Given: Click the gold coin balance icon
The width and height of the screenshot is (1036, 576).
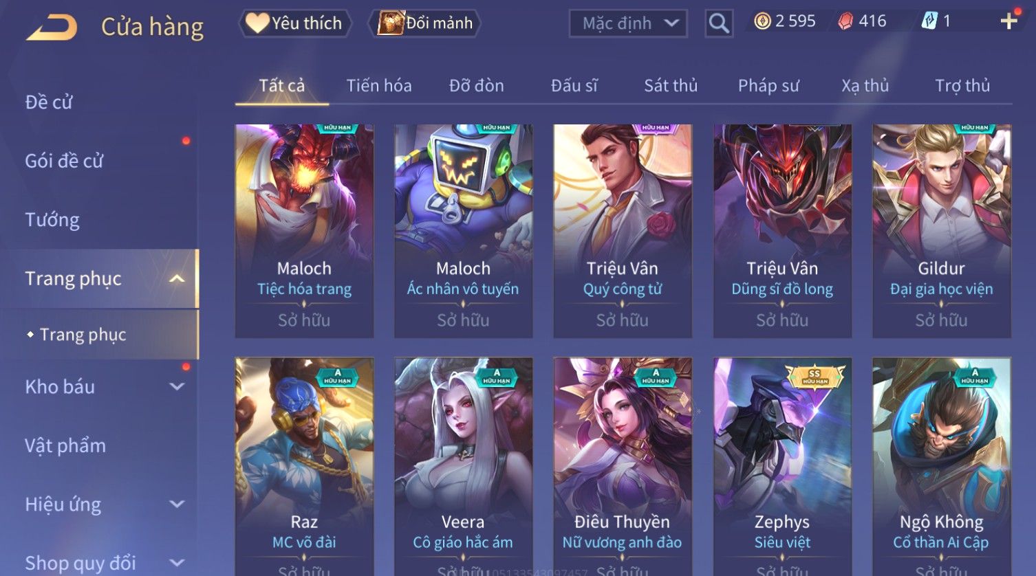Looking at the screenshot, I should pyautogui.click(x=762, y=21).
